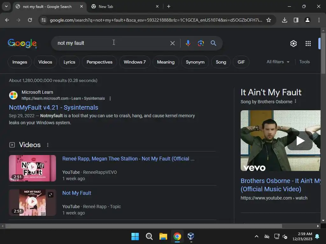The width and height of the screenshot is (326, 244).
Task: Open Brothers Osborne official music video link
Action: click(x=280, y=185)
